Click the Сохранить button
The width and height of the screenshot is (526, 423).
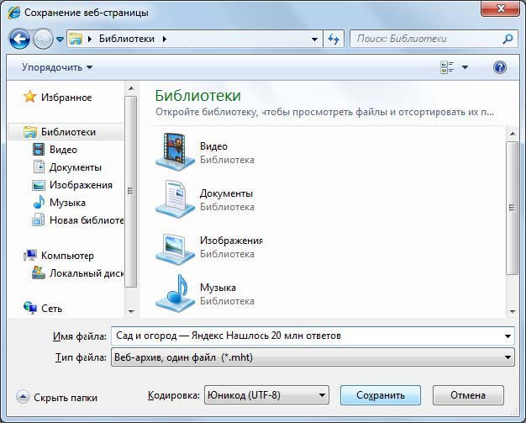381,395
